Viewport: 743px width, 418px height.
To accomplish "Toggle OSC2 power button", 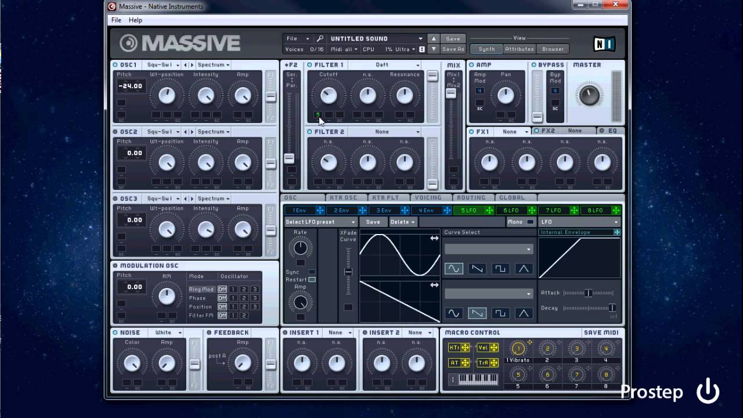I will pos(116,132).
